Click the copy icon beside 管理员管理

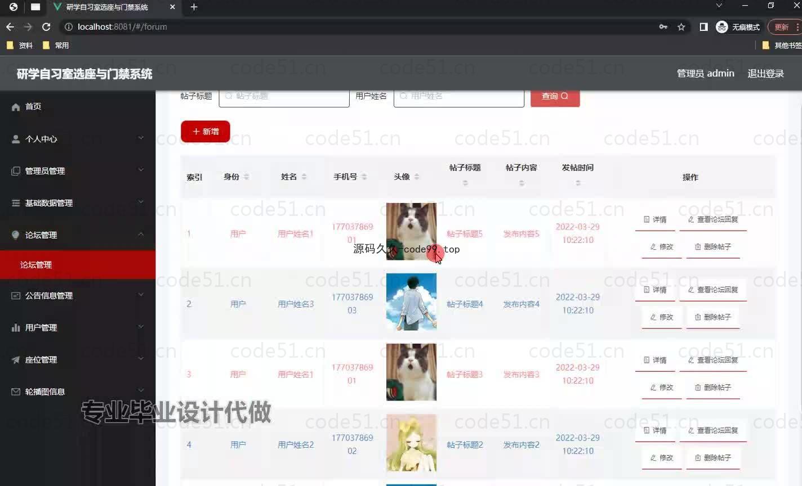(16, 171)
